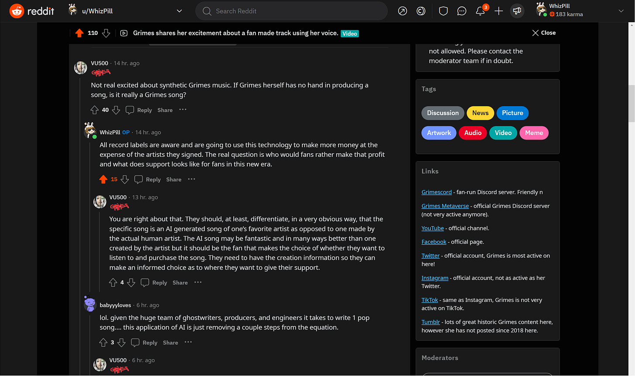Filter by the News tag
The width and height of the screenshot is (635, 376).
tap(480, 113)
